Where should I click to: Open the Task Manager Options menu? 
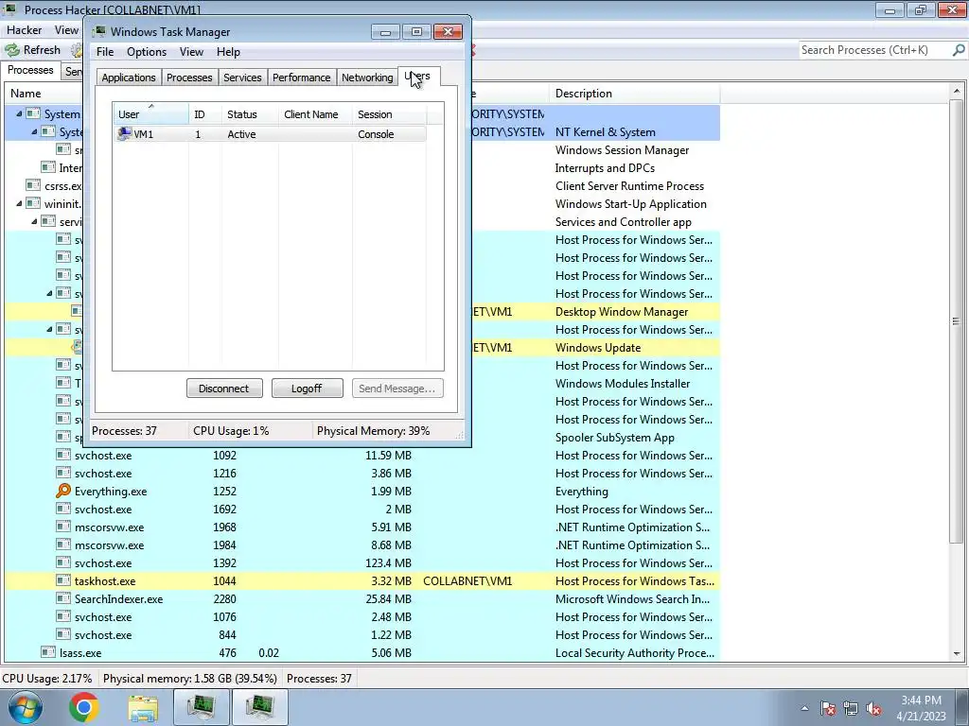click(147, 52)
